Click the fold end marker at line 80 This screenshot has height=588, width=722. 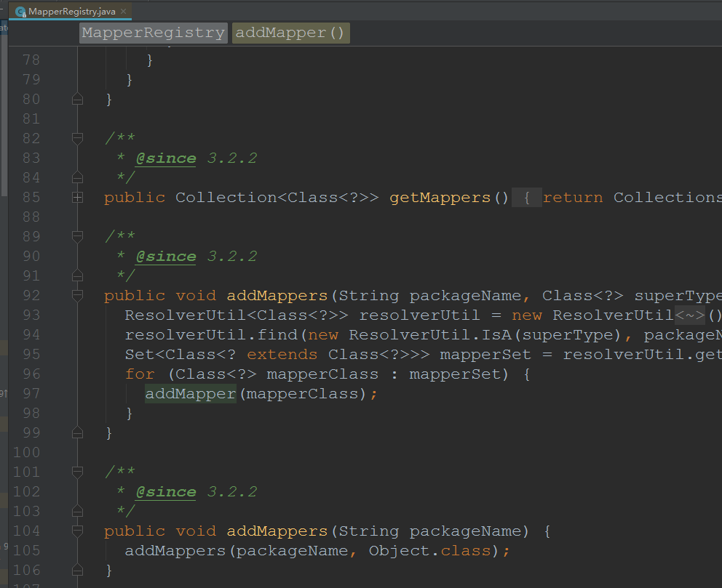77,99
